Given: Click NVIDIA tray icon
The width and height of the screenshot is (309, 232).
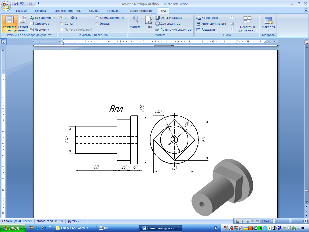Looking at the screenshot, I should click(x=284, y=228).
